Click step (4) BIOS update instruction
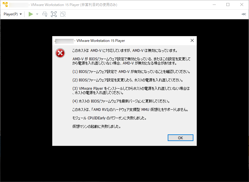The height and width of the screenshot is (182, 249). click(x=121, y=101)
